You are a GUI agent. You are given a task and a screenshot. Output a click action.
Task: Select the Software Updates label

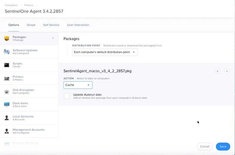25,50
